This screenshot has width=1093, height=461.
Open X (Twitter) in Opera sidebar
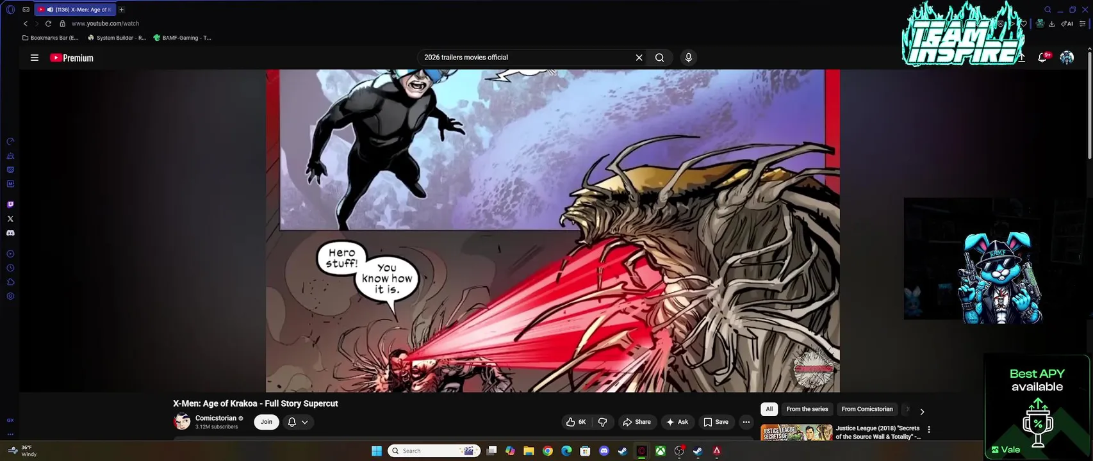click(10, 219)
